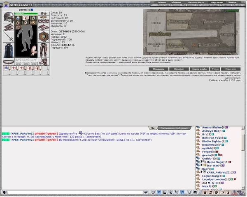247x197 pixels.
Task: Open the Безопасность menu
Action: (196, 2)
